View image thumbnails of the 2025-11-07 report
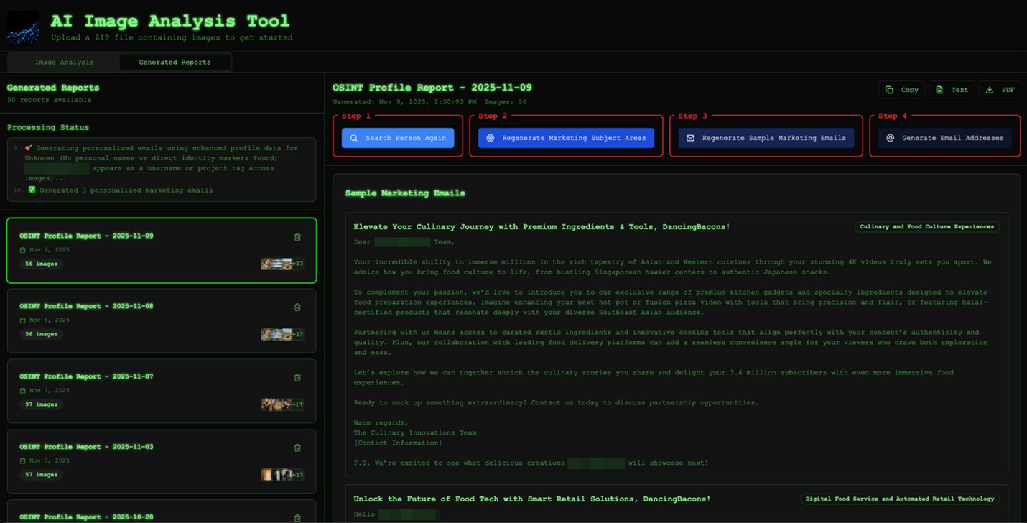The width and height of the screenshot is (1027, 523). pos(282,404)
